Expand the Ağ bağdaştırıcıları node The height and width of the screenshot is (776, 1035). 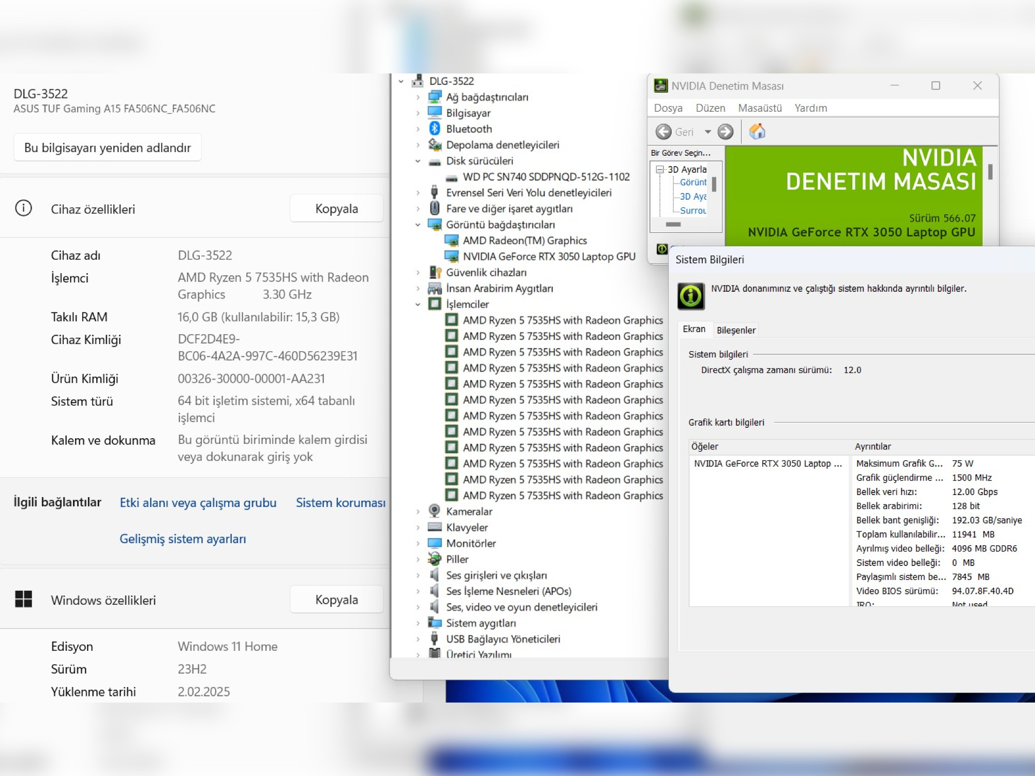pyautogui.click(x=418, y=97)
